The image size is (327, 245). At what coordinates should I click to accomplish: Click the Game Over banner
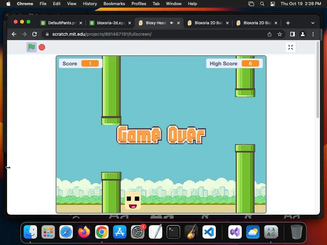tap(161, 135)
